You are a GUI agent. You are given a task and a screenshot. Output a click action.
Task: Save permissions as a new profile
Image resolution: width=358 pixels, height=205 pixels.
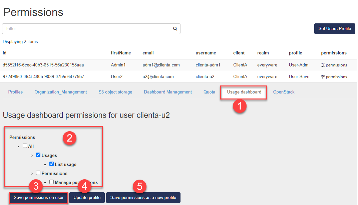tap(143, 198)
